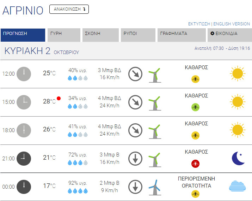This screenshot has width=252, height=201.
Task: Click the downward wind arrow at 00:00
Action: click(135, 187)
